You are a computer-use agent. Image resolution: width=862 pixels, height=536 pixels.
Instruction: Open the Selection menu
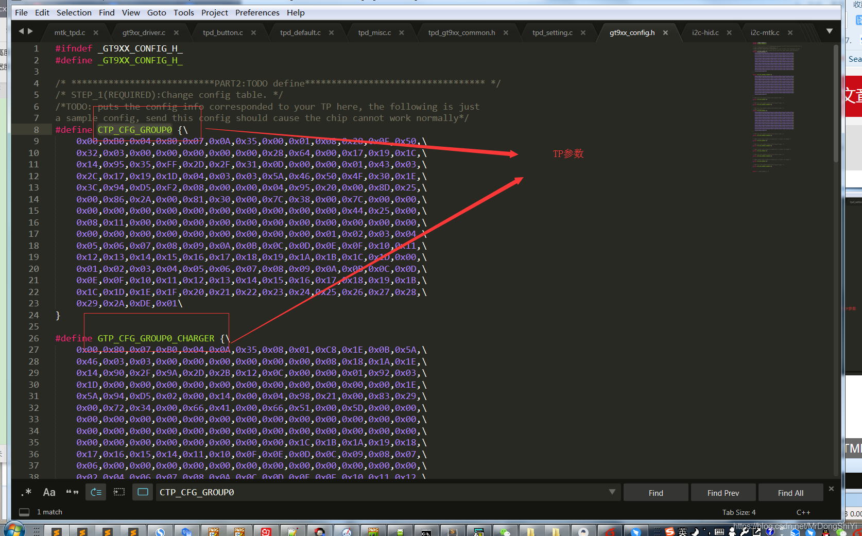74,12
